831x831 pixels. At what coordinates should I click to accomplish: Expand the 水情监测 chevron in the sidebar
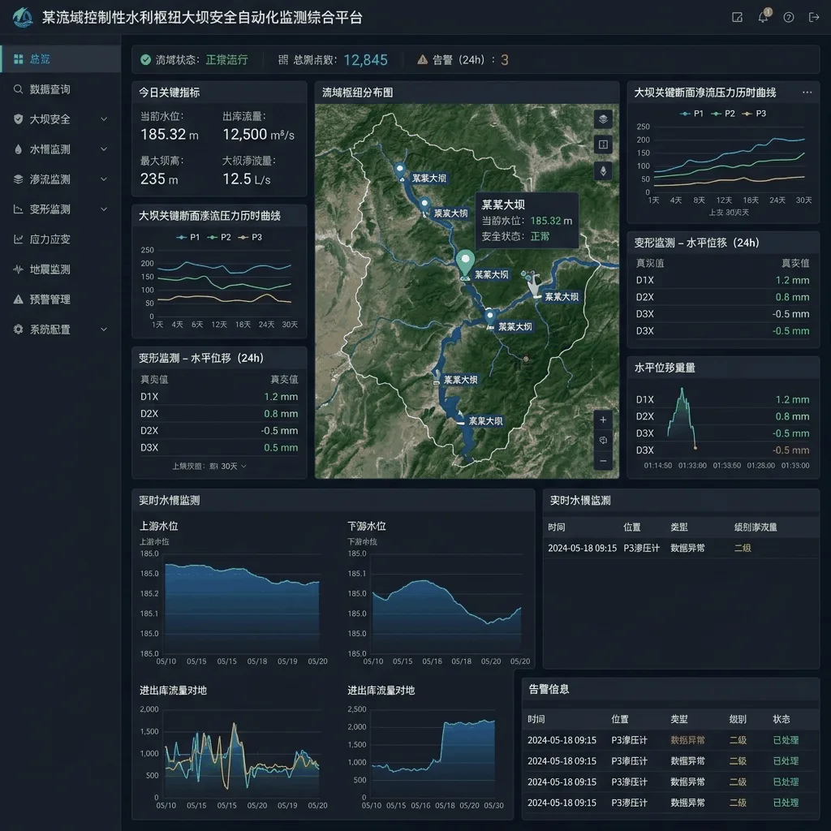point(104,149)
